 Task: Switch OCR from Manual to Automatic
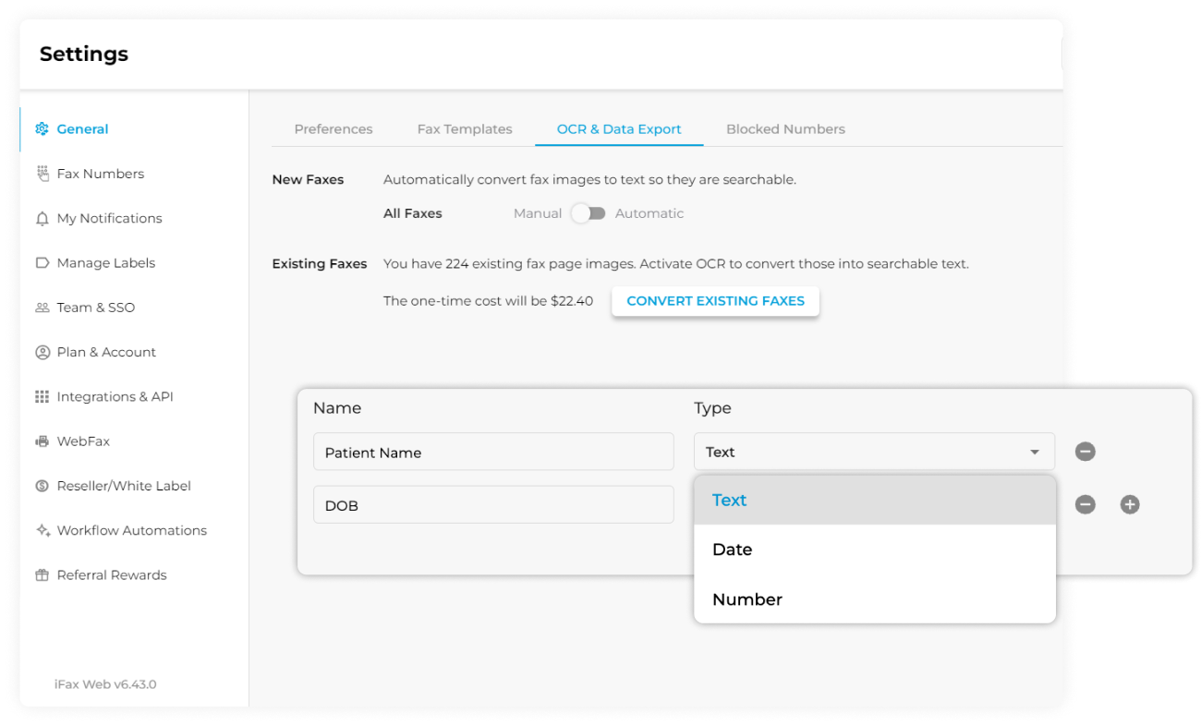[x=588, y=212]
